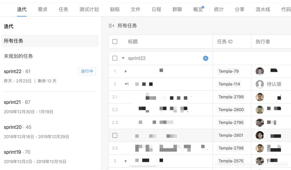
Task: Switch to the 需求 tab
Action: pos(43,9)
